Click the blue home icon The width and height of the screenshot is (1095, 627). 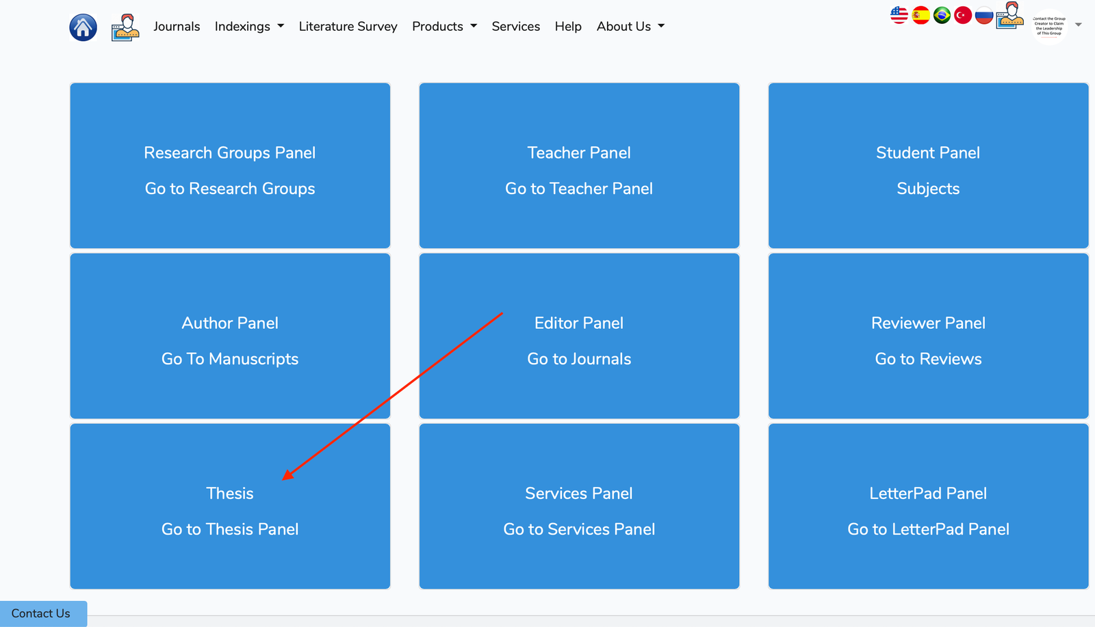click(x=83, y=27)
